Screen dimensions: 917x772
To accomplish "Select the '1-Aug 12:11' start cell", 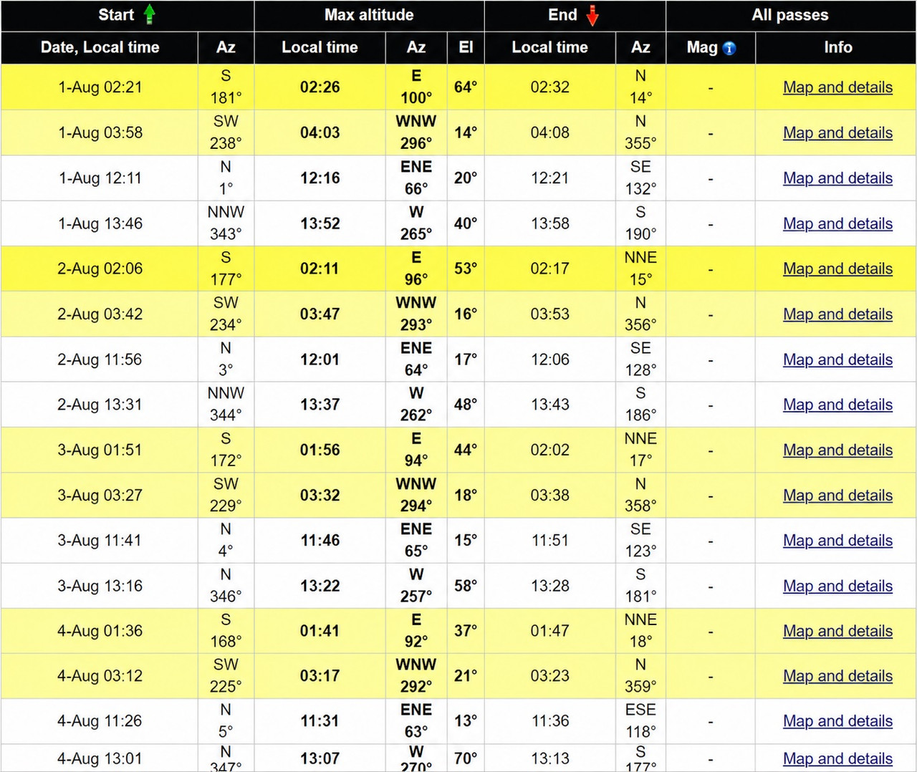I will tap(100, 178).
